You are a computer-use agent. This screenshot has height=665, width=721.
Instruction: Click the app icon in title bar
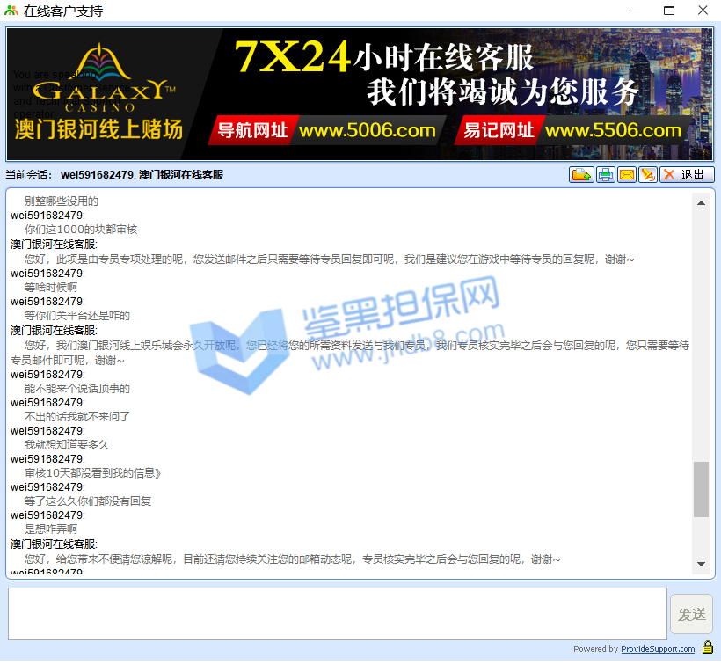pyautogui.click(x=11, y=11)
